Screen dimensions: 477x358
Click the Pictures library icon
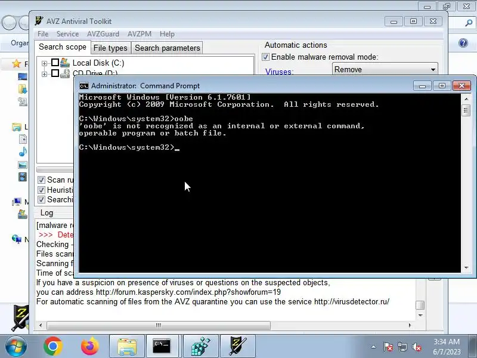[x=23, y=165]
